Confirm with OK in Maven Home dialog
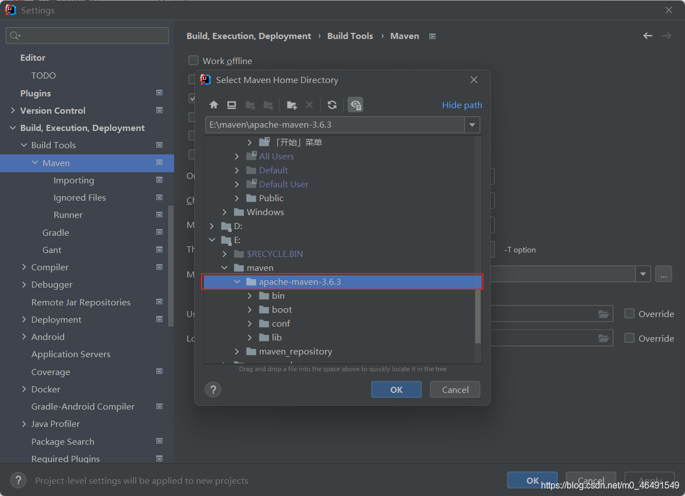This screenshot has width=685, height=496. (396, 390)
